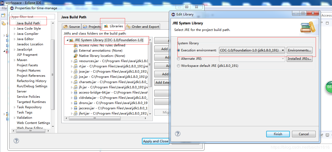The image size is (332, 152).
Task: Switch to the Libraries tab
Action: 113,26
